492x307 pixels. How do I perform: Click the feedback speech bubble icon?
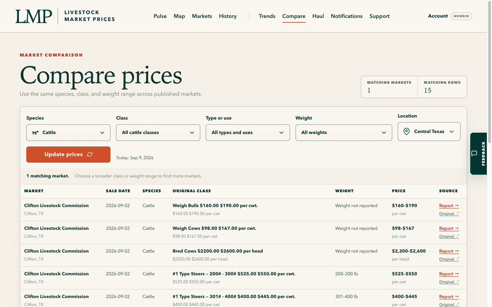[x=474, y=153]
